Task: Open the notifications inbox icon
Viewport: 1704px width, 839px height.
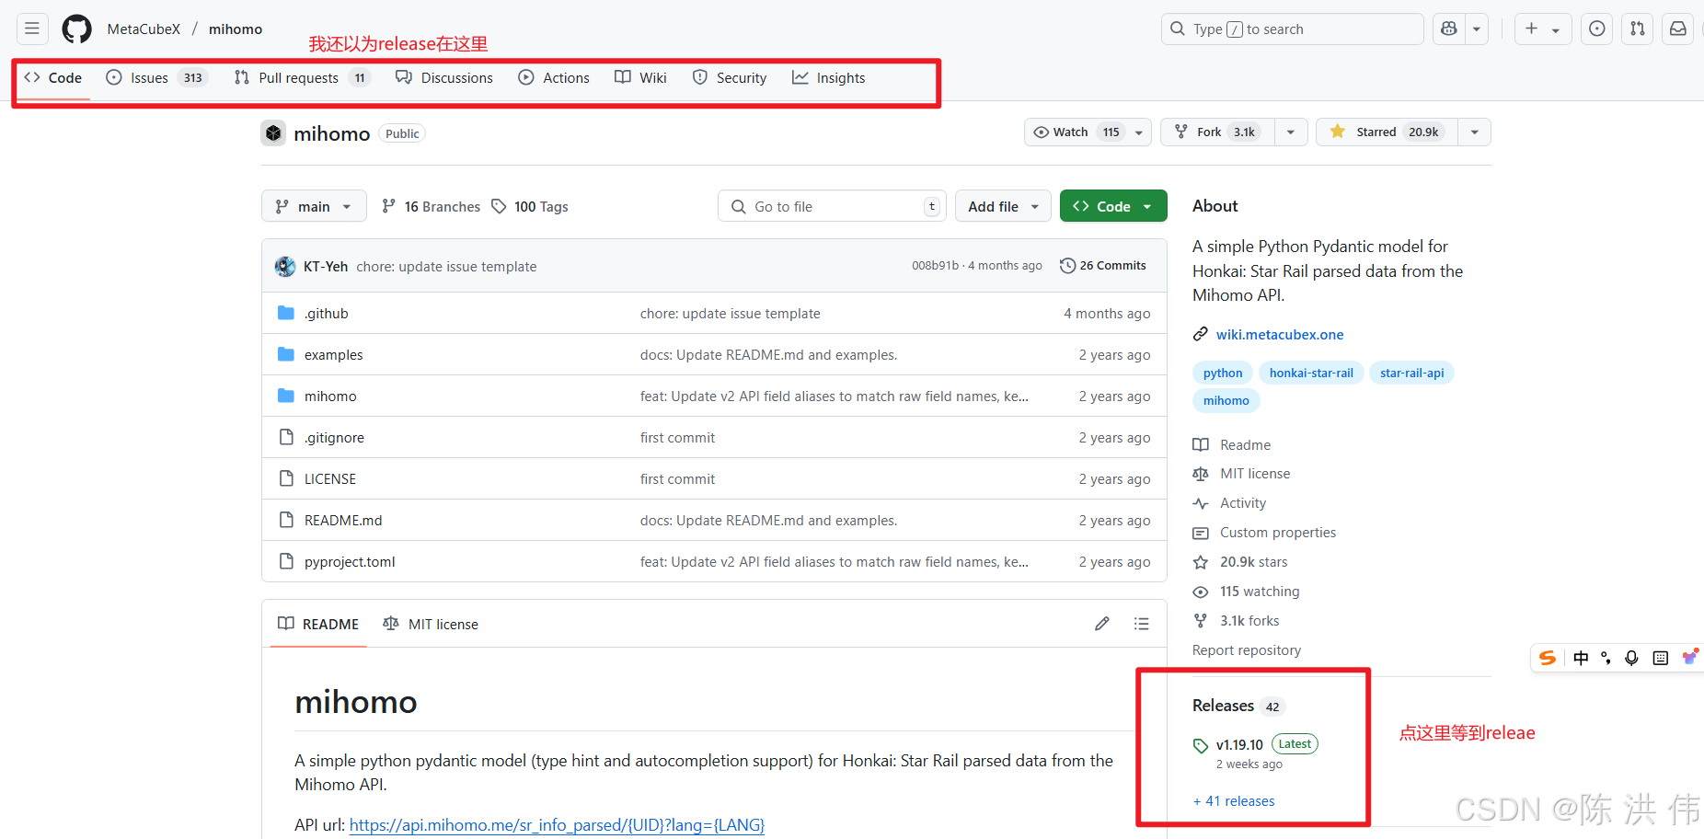Action: (x=1678, y=29)
